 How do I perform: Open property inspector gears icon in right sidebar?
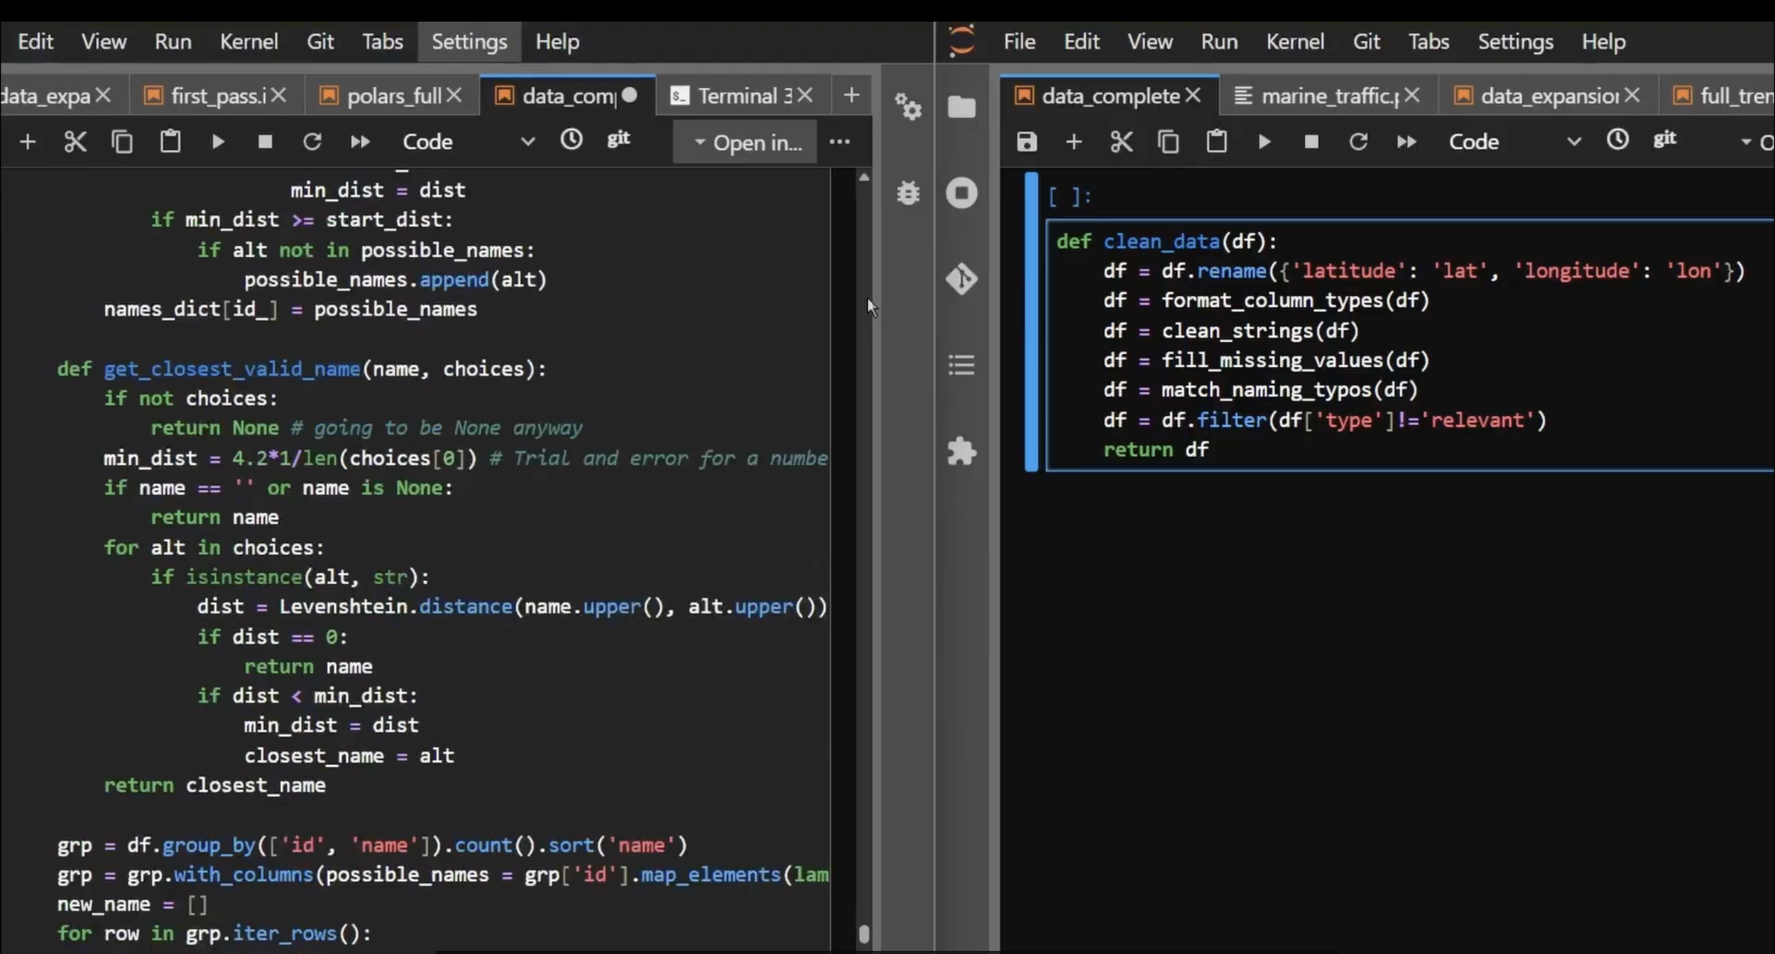pos(908,107)
